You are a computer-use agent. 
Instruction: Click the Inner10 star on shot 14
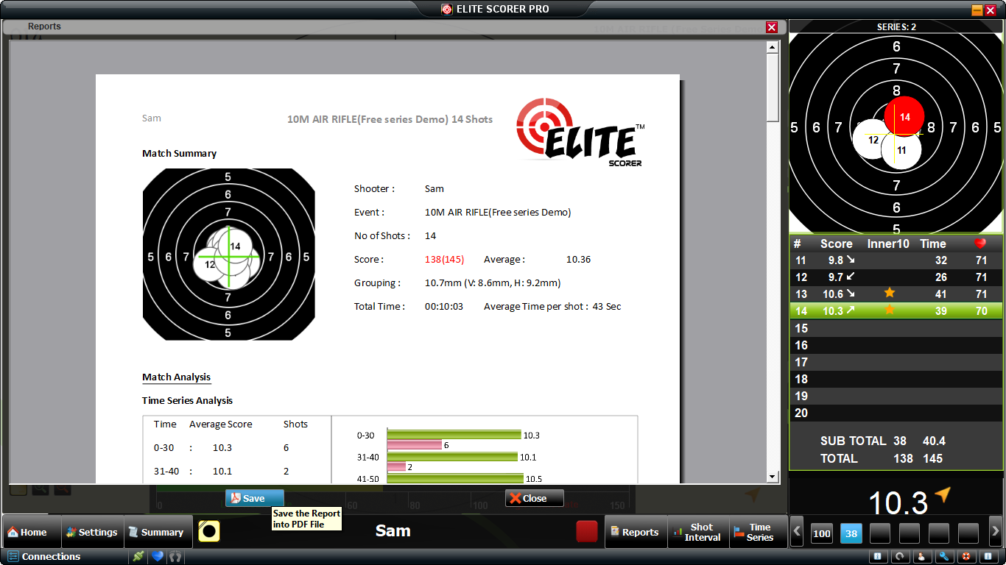(890, 310)
